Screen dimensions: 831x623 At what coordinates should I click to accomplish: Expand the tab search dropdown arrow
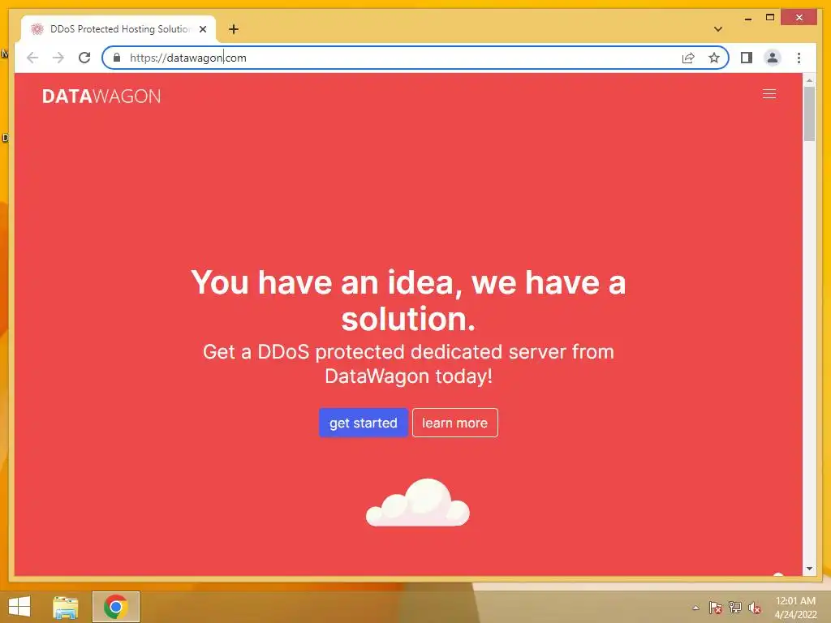(x=718, y=29)
